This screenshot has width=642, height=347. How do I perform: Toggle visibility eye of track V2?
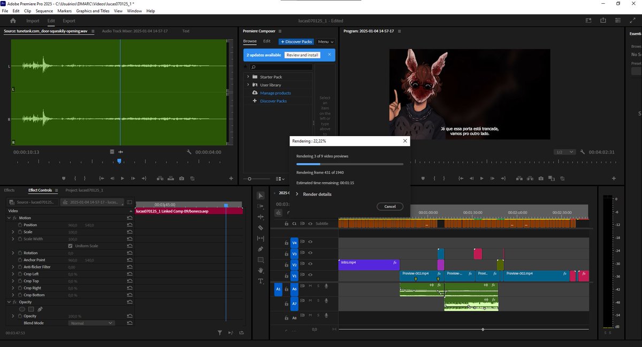(x=310, y=265)
